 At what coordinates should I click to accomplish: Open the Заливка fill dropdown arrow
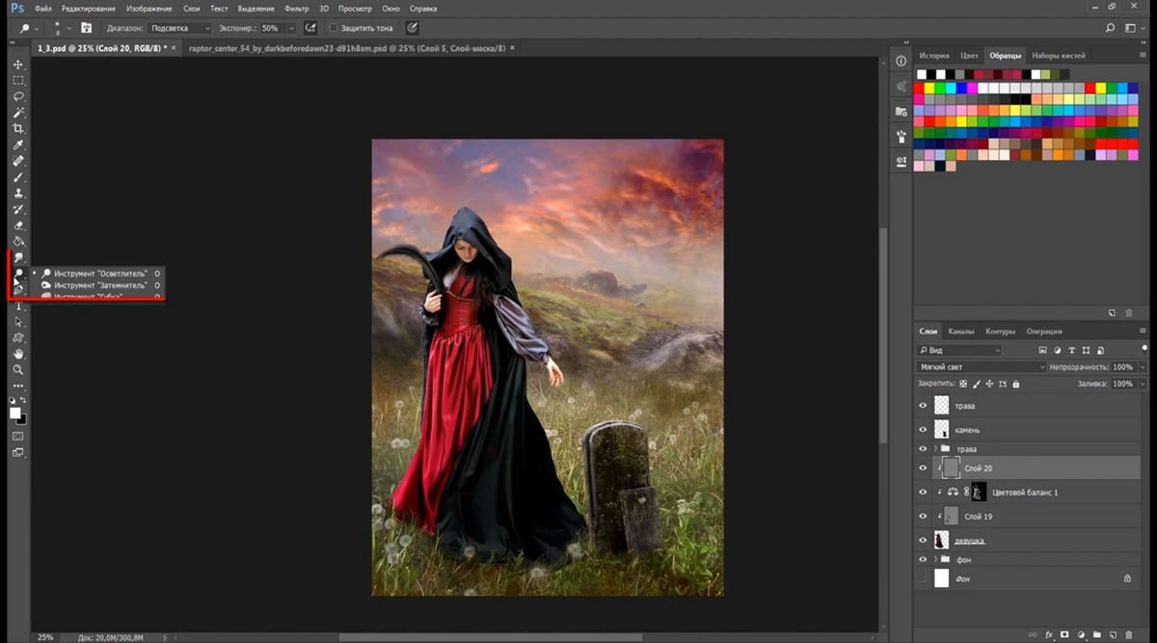tap(1143, 384)
